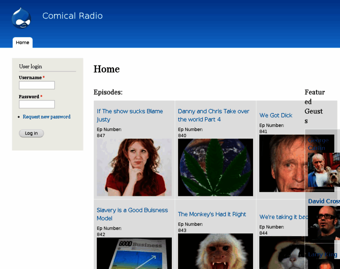Select the Home tab

pos(22,43)
